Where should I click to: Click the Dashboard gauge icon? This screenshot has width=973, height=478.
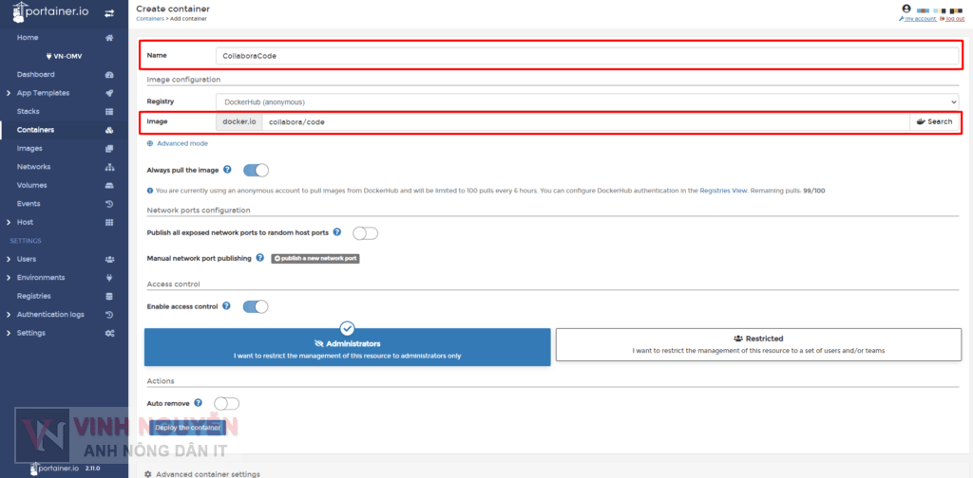109,75
